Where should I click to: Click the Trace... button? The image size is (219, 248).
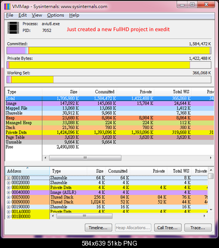coord(198,228)
